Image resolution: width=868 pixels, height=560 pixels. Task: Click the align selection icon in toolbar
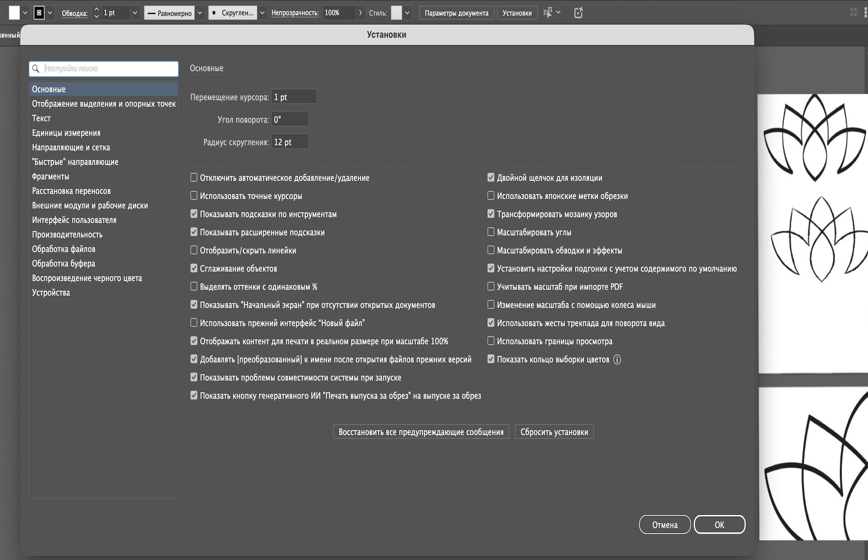[x=547, y=13]
